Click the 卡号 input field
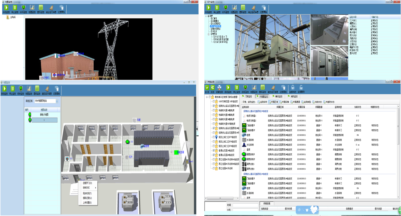Screen dimensions: 401x216 coord(245,210)
